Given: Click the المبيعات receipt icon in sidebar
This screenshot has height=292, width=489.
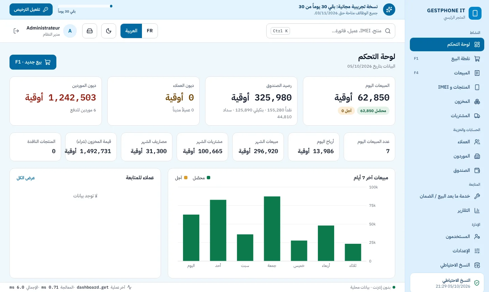Looking at the screenshot, I should click(477, 73).
